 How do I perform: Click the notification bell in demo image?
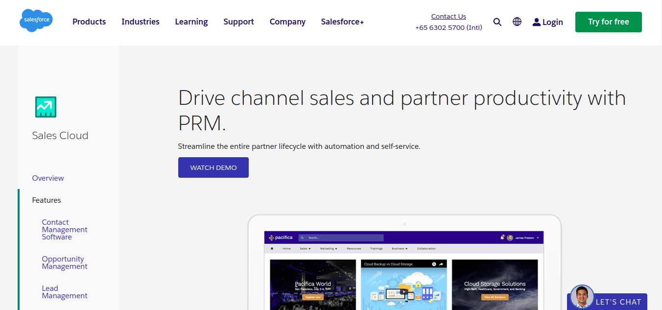(x=502, y=237)
